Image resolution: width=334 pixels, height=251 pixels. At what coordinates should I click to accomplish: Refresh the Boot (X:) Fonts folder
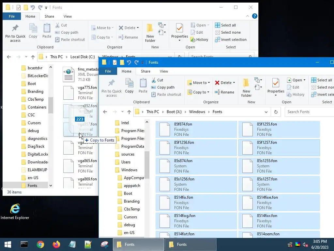tap(276, 112)
